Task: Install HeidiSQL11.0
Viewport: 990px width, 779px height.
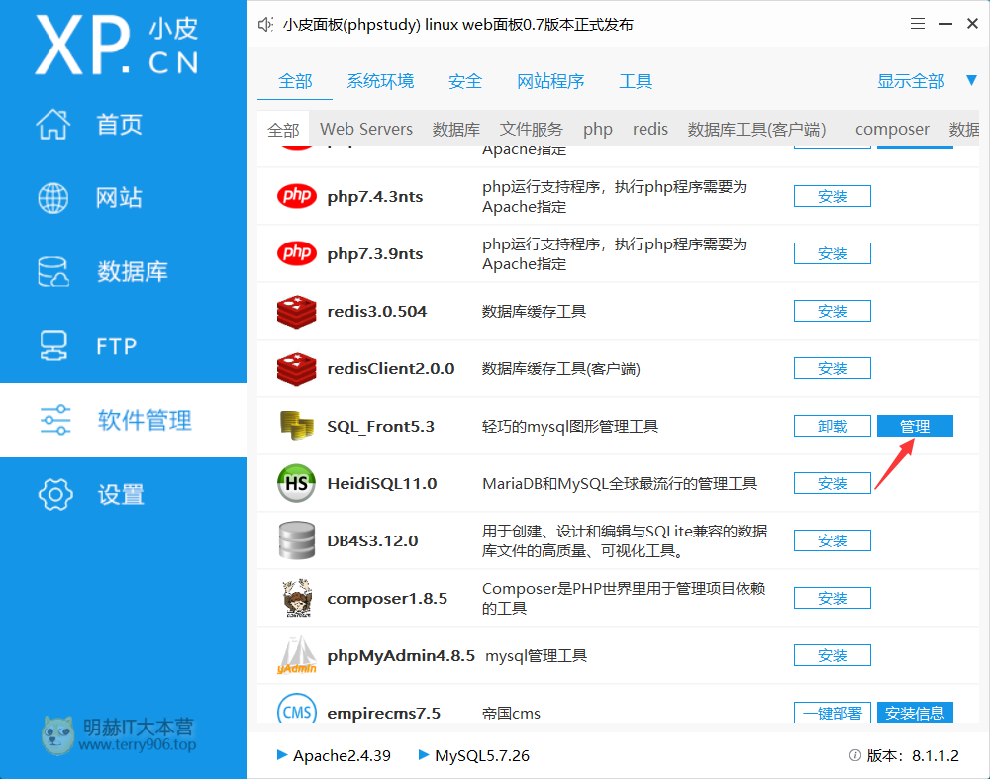Action: click(x=833, y=484)
